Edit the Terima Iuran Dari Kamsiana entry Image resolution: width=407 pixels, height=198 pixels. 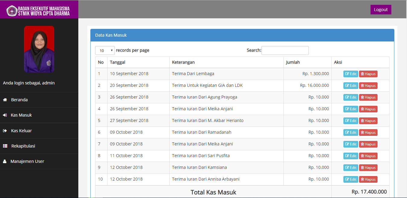[x=351, y=167]
